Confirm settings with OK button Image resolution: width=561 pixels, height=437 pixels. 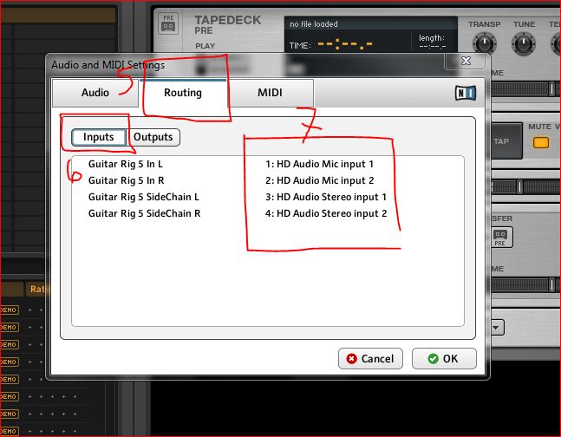[x=444, y=359]
